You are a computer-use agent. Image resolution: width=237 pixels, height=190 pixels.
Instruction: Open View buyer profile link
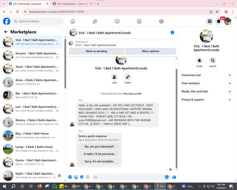(x=132, y=94)
